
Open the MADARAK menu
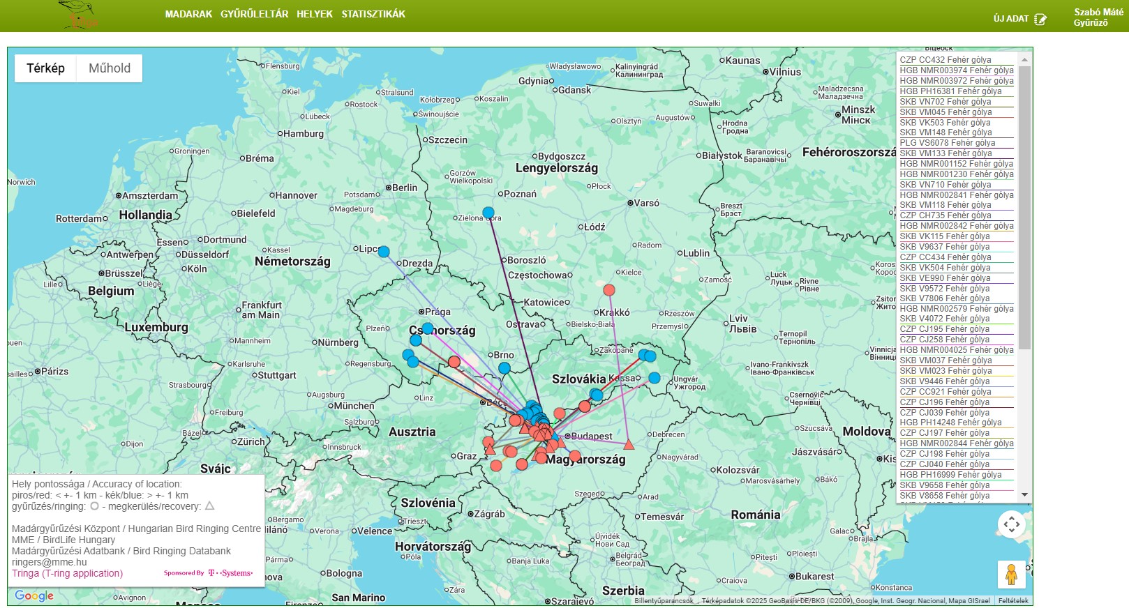point(188,14)
